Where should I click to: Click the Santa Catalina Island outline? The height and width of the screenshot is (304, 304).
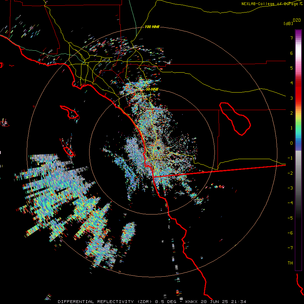coord(69,112)
